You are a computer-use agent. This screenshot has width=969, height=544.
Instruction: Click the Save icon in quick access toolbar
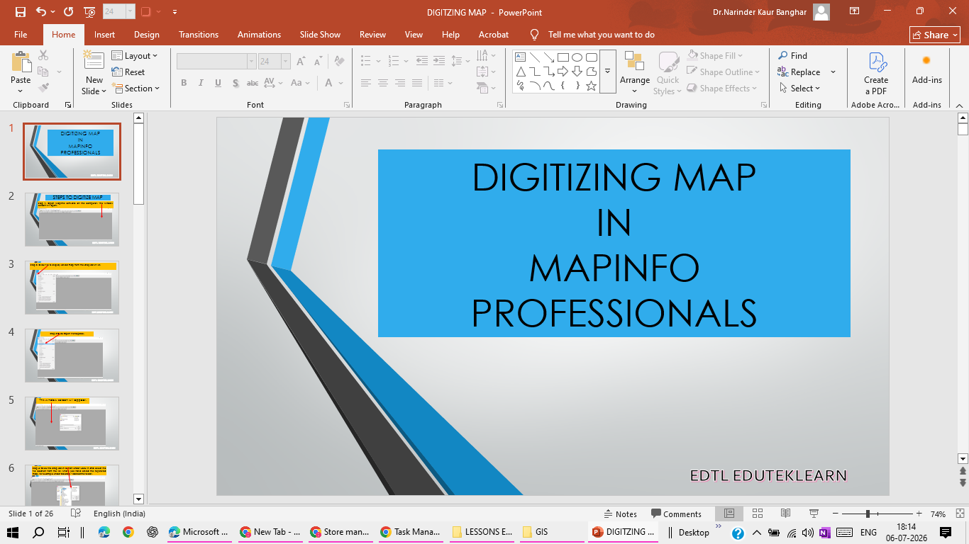click(20, 12)
